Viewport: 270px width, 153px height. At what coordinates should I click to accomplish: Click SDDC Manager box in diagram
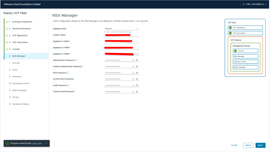point(246,67)
